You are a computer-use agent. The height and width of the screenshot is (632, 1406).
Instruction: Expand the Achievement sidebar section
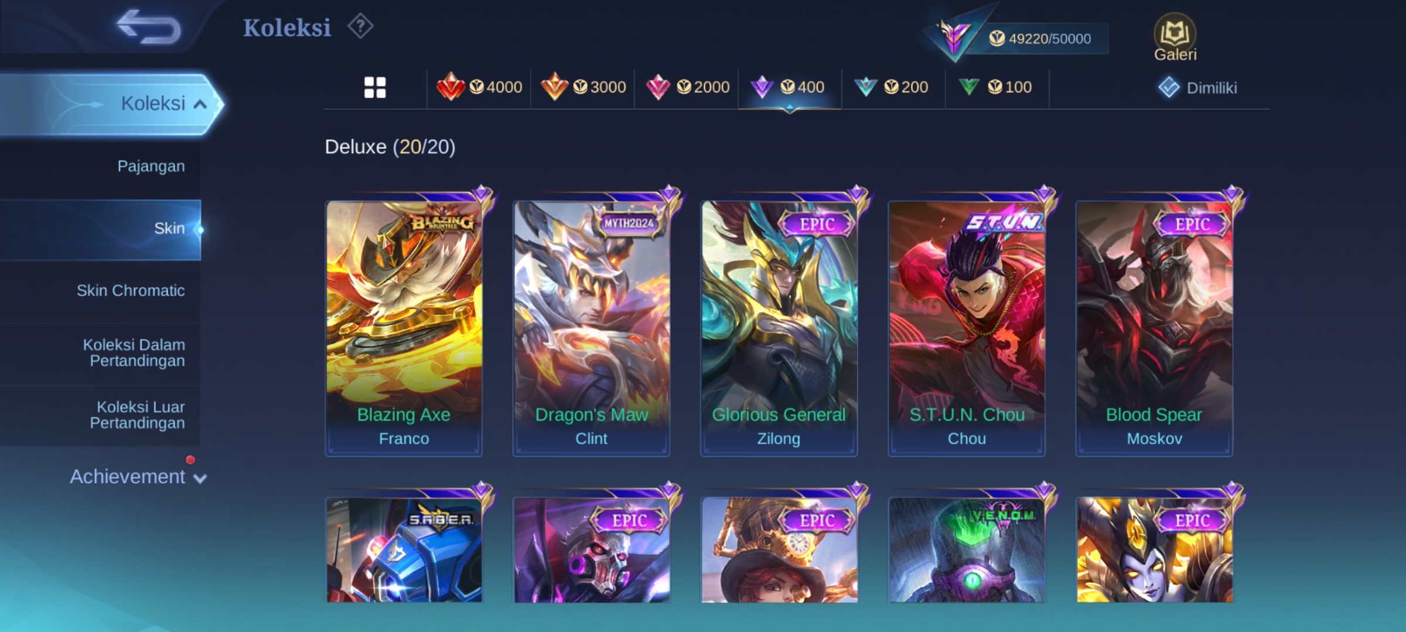[x=138, y=477]
